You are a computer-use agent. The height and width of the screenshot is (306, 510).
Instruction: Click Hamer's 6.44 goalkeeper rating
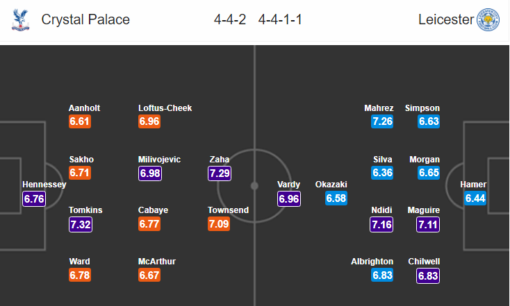(x=475, y=198)
